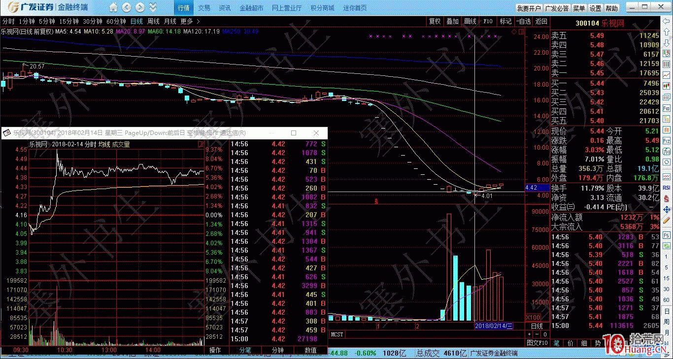
Task: Open the 复权 adjustment menu
Action: point(435,22)
